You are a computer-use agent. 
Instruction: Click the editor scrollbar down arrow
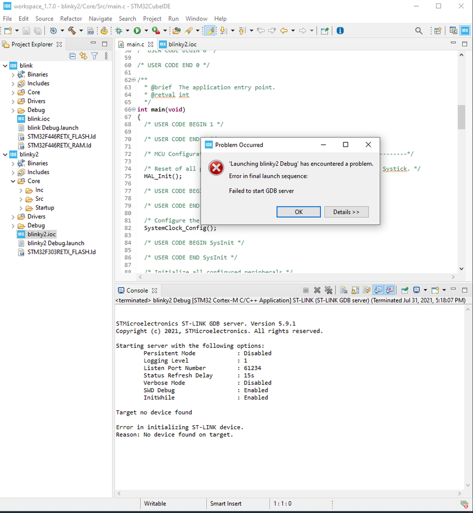[461, 269]
